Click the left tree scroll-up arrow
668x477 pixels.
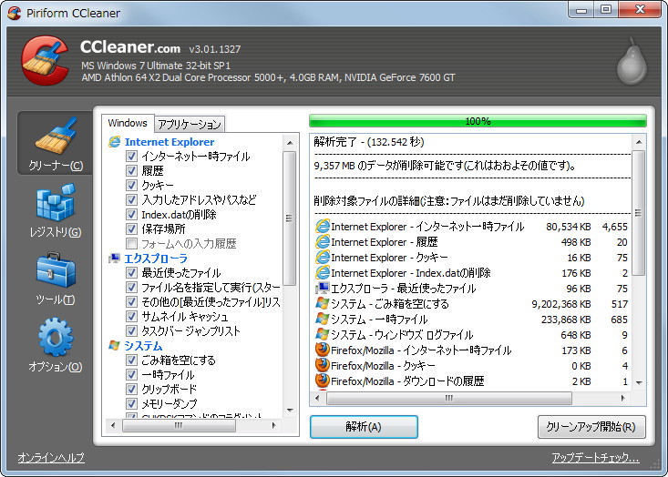[x=290, y=143]
